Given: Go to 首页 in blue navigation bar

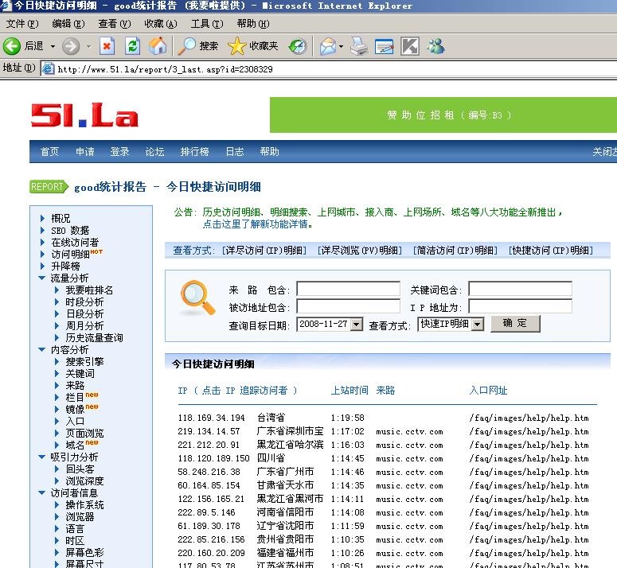Looking at the screenshot, I should point(49,152).
